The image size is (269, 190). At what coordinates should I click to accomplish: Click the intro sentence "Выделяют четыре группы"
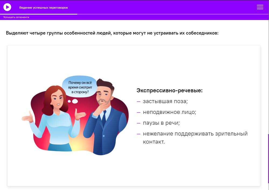pos(112,33)
